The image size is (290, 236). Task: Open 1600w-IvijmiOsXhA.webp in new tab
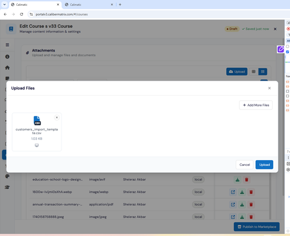[x=233, y=192]
